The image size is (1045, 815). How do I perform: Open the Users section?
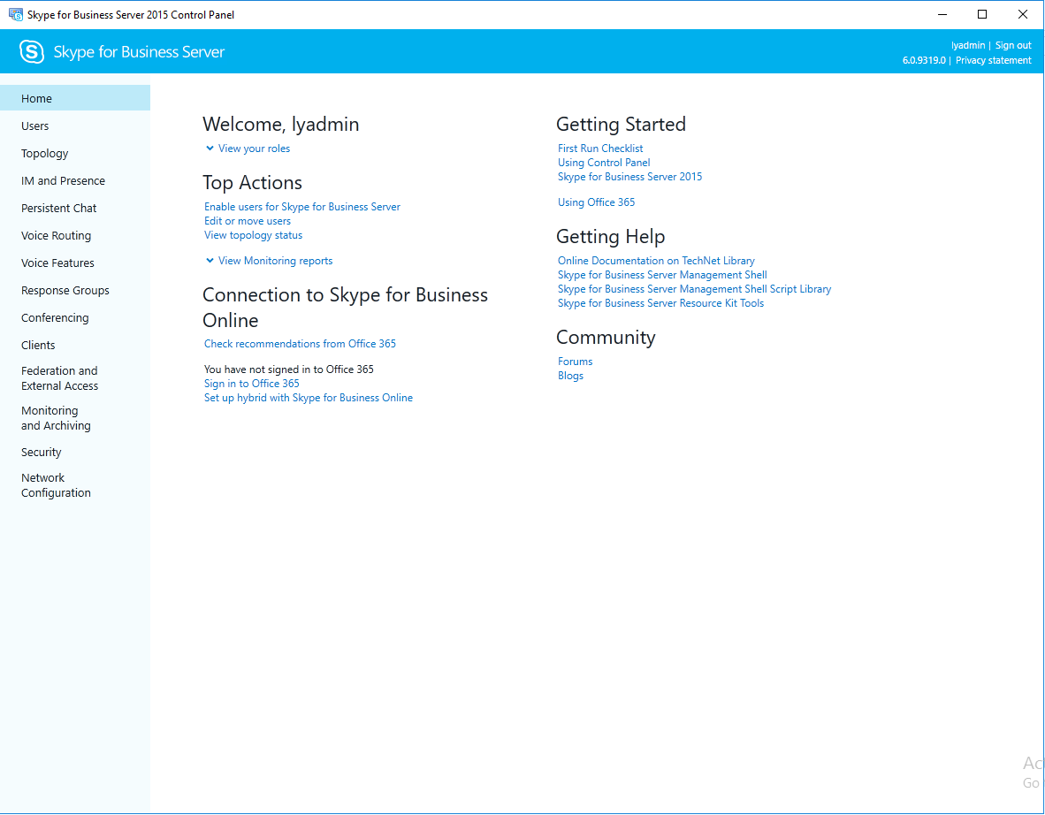(x=75, y=126)
